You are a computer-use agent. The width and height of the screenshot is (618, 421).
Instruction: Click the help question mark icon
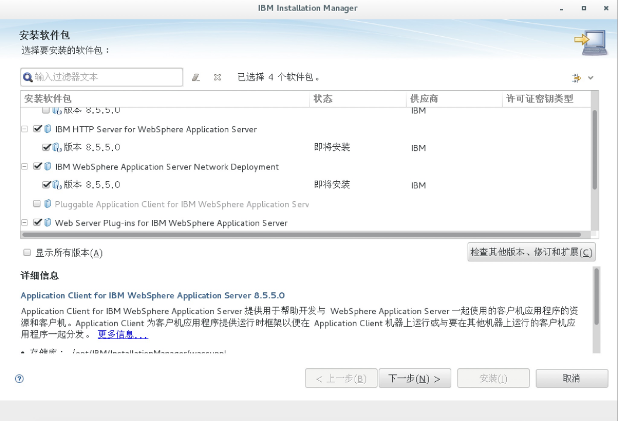point(19,379)
